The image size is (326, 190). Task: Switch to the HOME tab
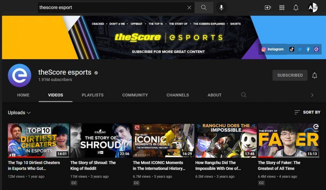[23, 95]
